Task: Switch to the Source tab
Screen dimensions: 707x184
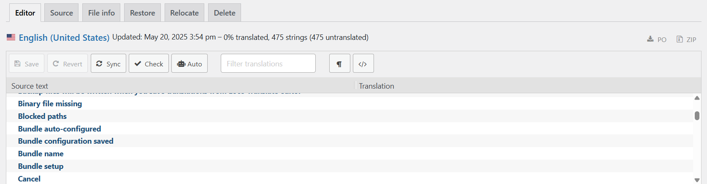Action: tap(62, 13)
